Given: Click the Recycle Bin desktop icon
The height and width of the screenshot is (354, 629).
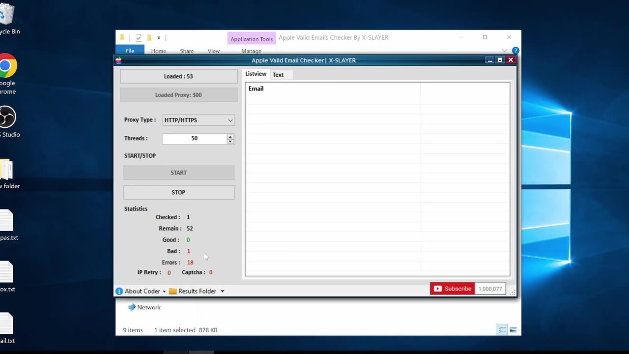Looking at the screenshot, I should point(8,18).
